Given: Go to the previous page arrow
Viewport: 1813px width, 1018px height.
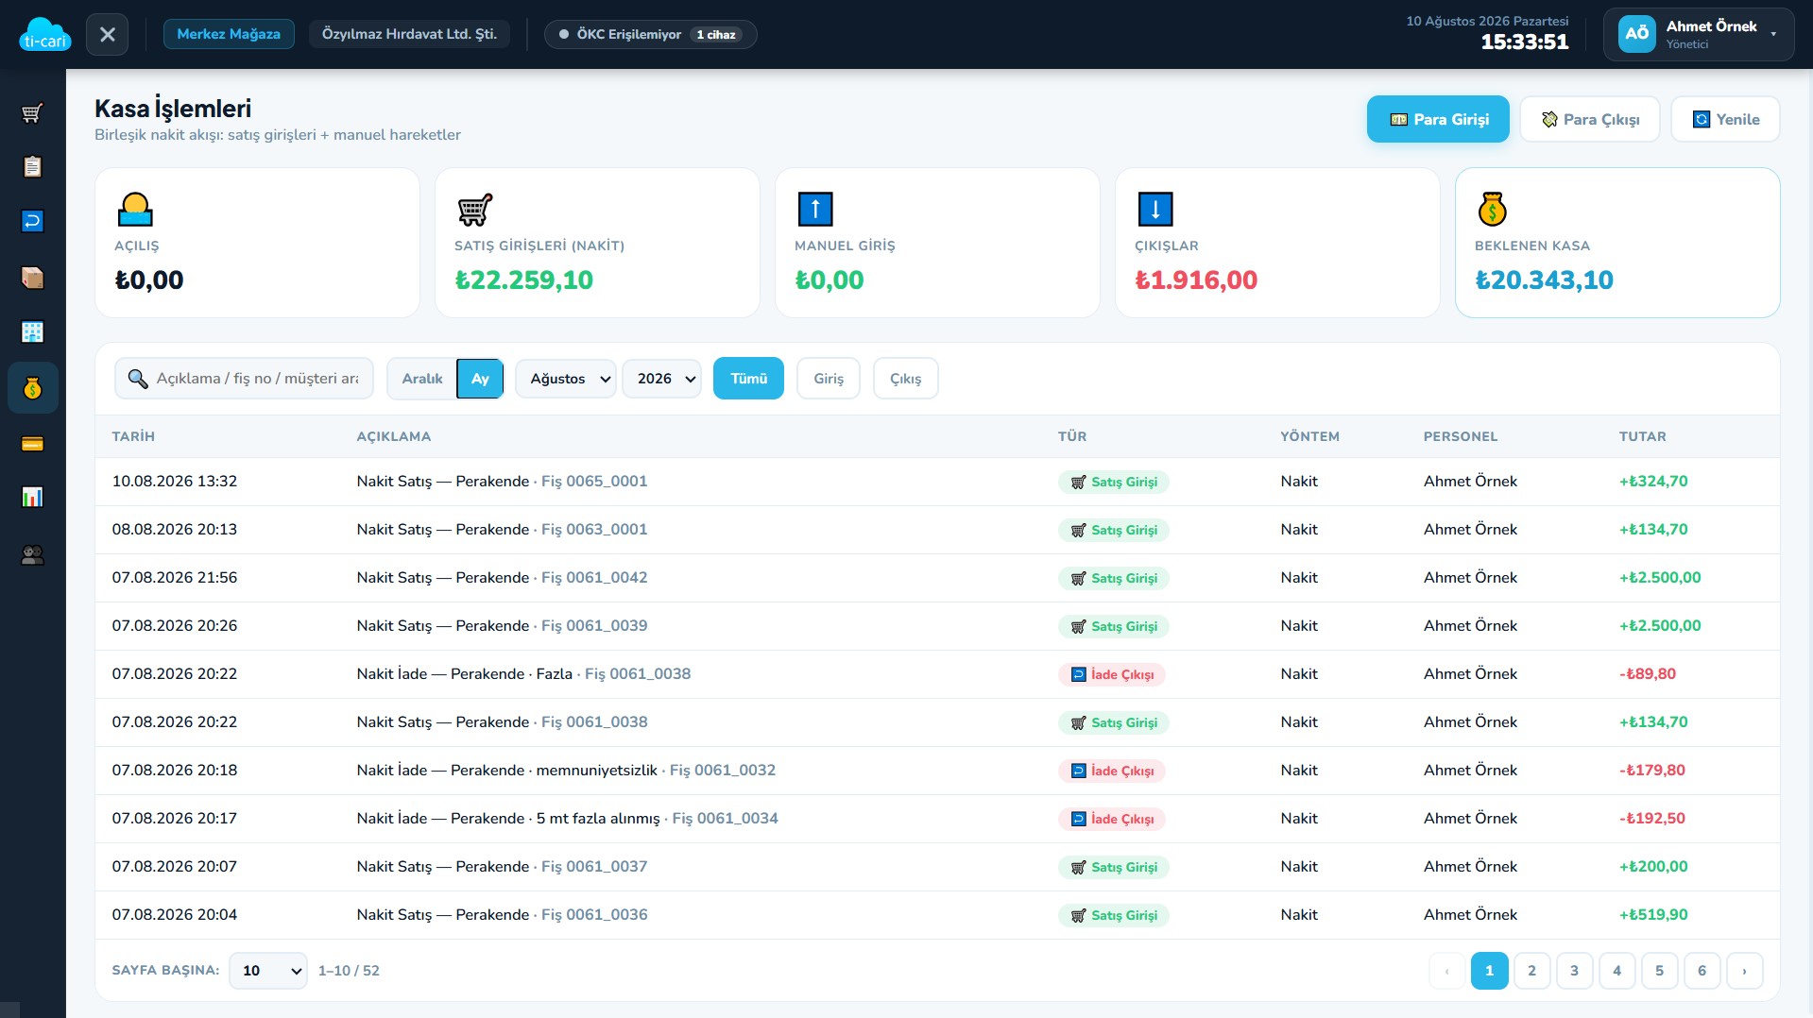Looking at the screenshot, I should (1446, 971).
